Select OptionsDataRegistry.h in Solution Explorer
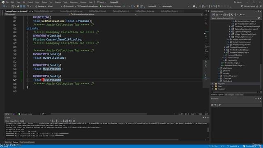Screen dimensions: 263x148 click(243, 32)
